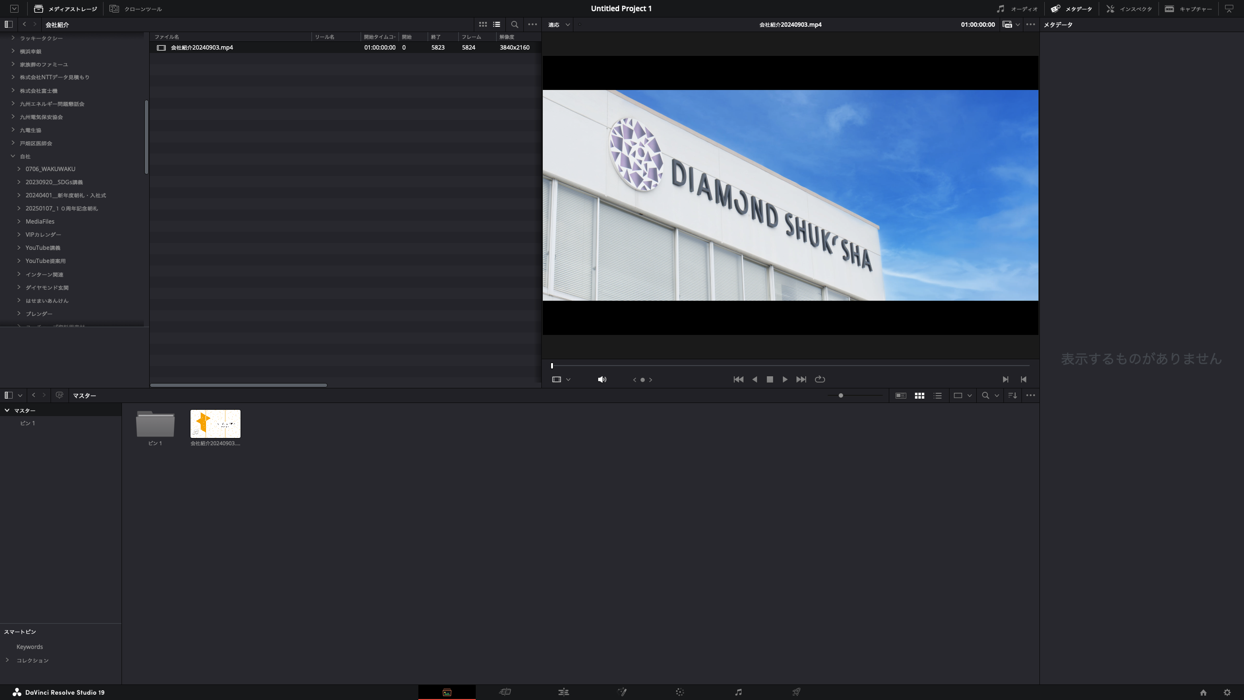Select ビン 1 in bin list
1244x700 pixels.
tap(27, 423)
